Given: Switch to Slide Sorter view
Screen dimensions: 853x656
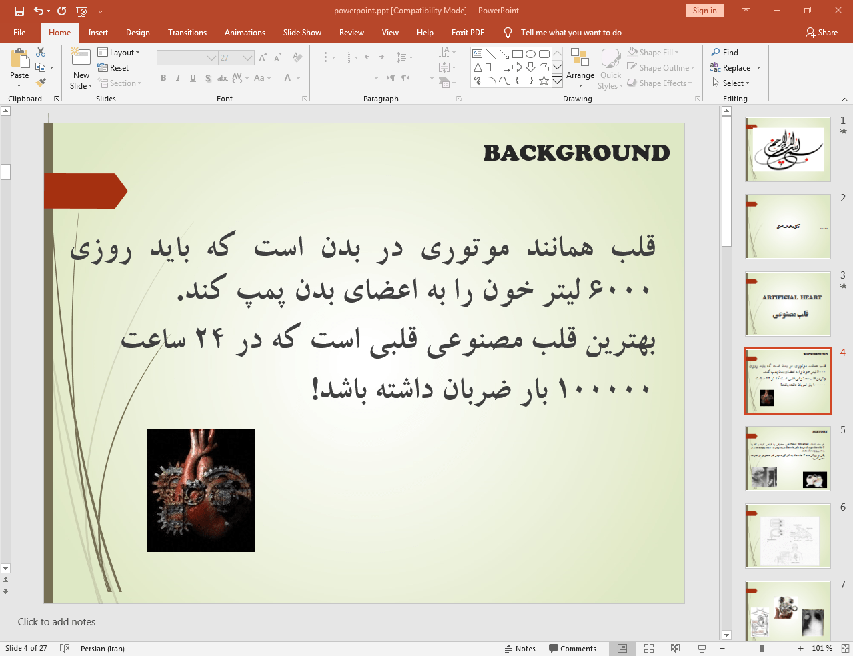Looking at the screenshot, I should coord(648,649).
